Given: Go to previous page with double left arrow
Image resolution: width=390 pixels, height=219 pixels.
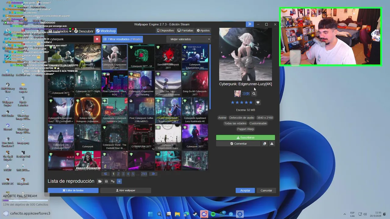Looking at the screenshot, I should (x=105, y=174).
